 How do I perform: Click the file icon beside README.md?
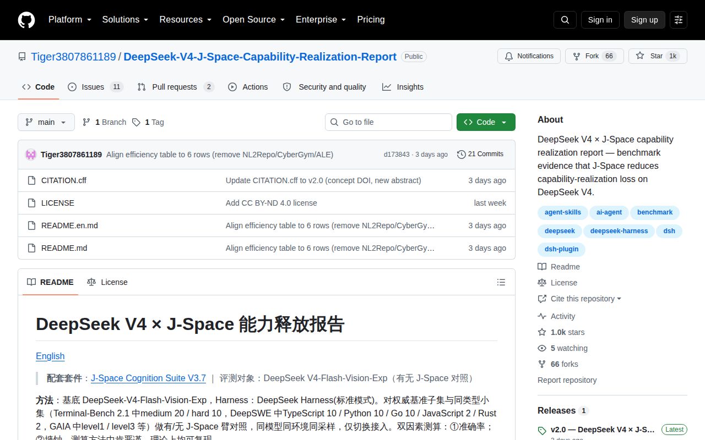click(31, 248)
